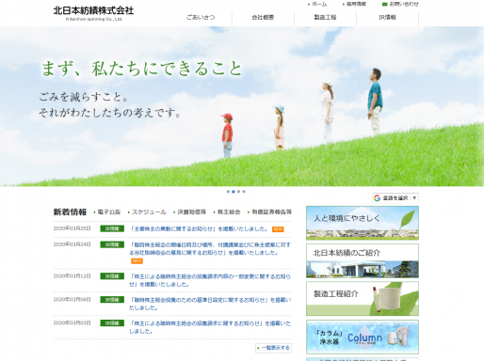
Task: Open the 有価証券報告書等 news category link
Action: click(272, 212)
